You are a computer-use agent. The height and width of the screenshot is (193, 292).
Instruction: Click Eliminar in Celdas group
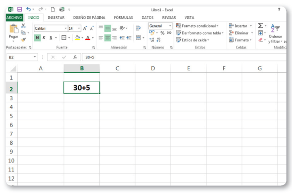coord(241,33)
